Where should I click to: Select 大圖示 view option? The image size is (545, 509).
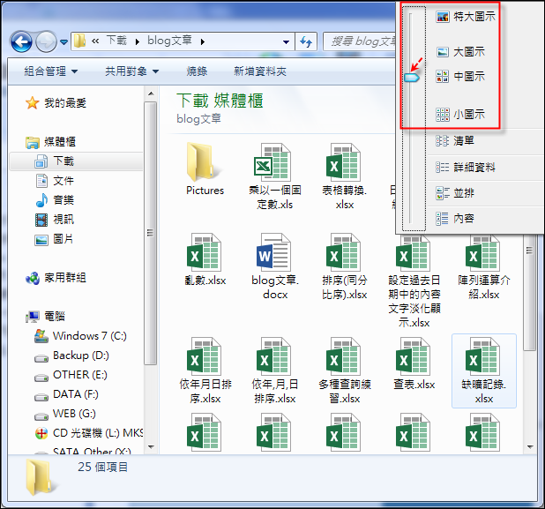tap(460, 52)
